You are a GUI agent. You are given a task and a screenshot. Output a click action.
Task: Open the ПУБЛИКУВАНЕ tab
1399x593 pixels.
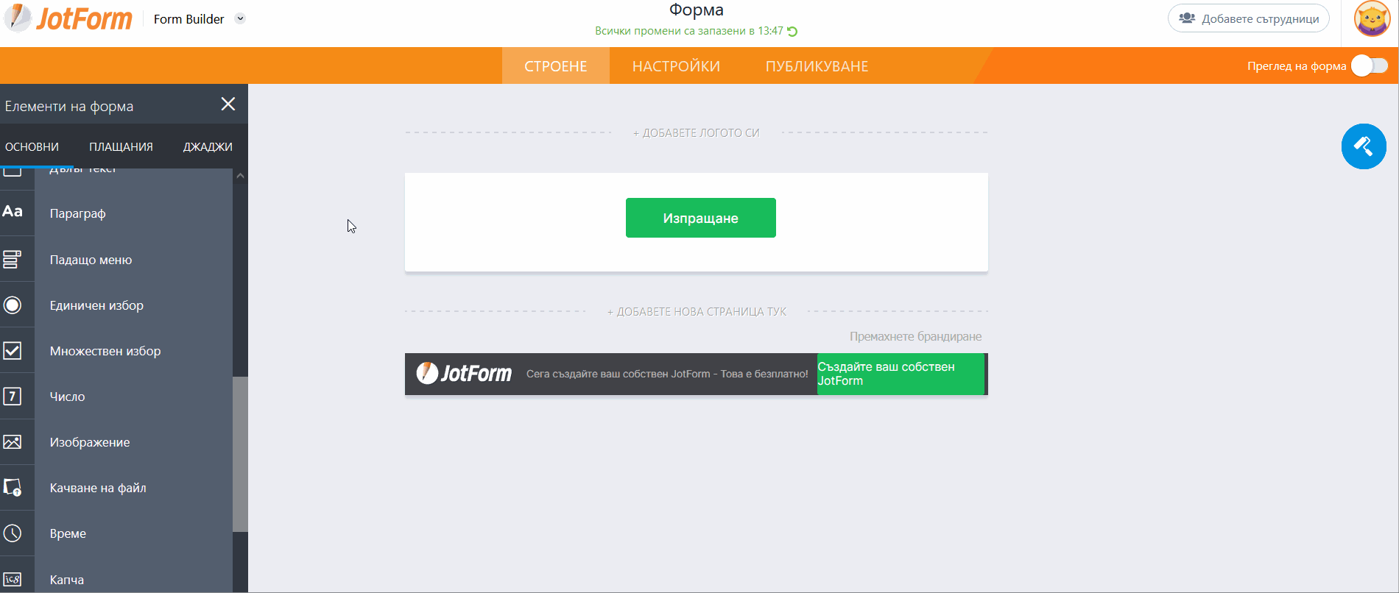pyautogui.click(x=817, y=66)
